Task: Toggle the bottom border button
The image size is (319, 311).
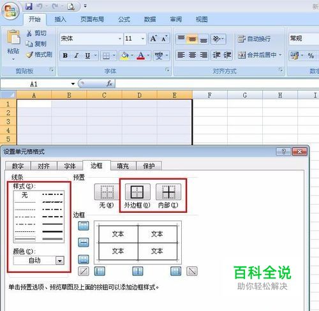Action: [x=84, y=259]
